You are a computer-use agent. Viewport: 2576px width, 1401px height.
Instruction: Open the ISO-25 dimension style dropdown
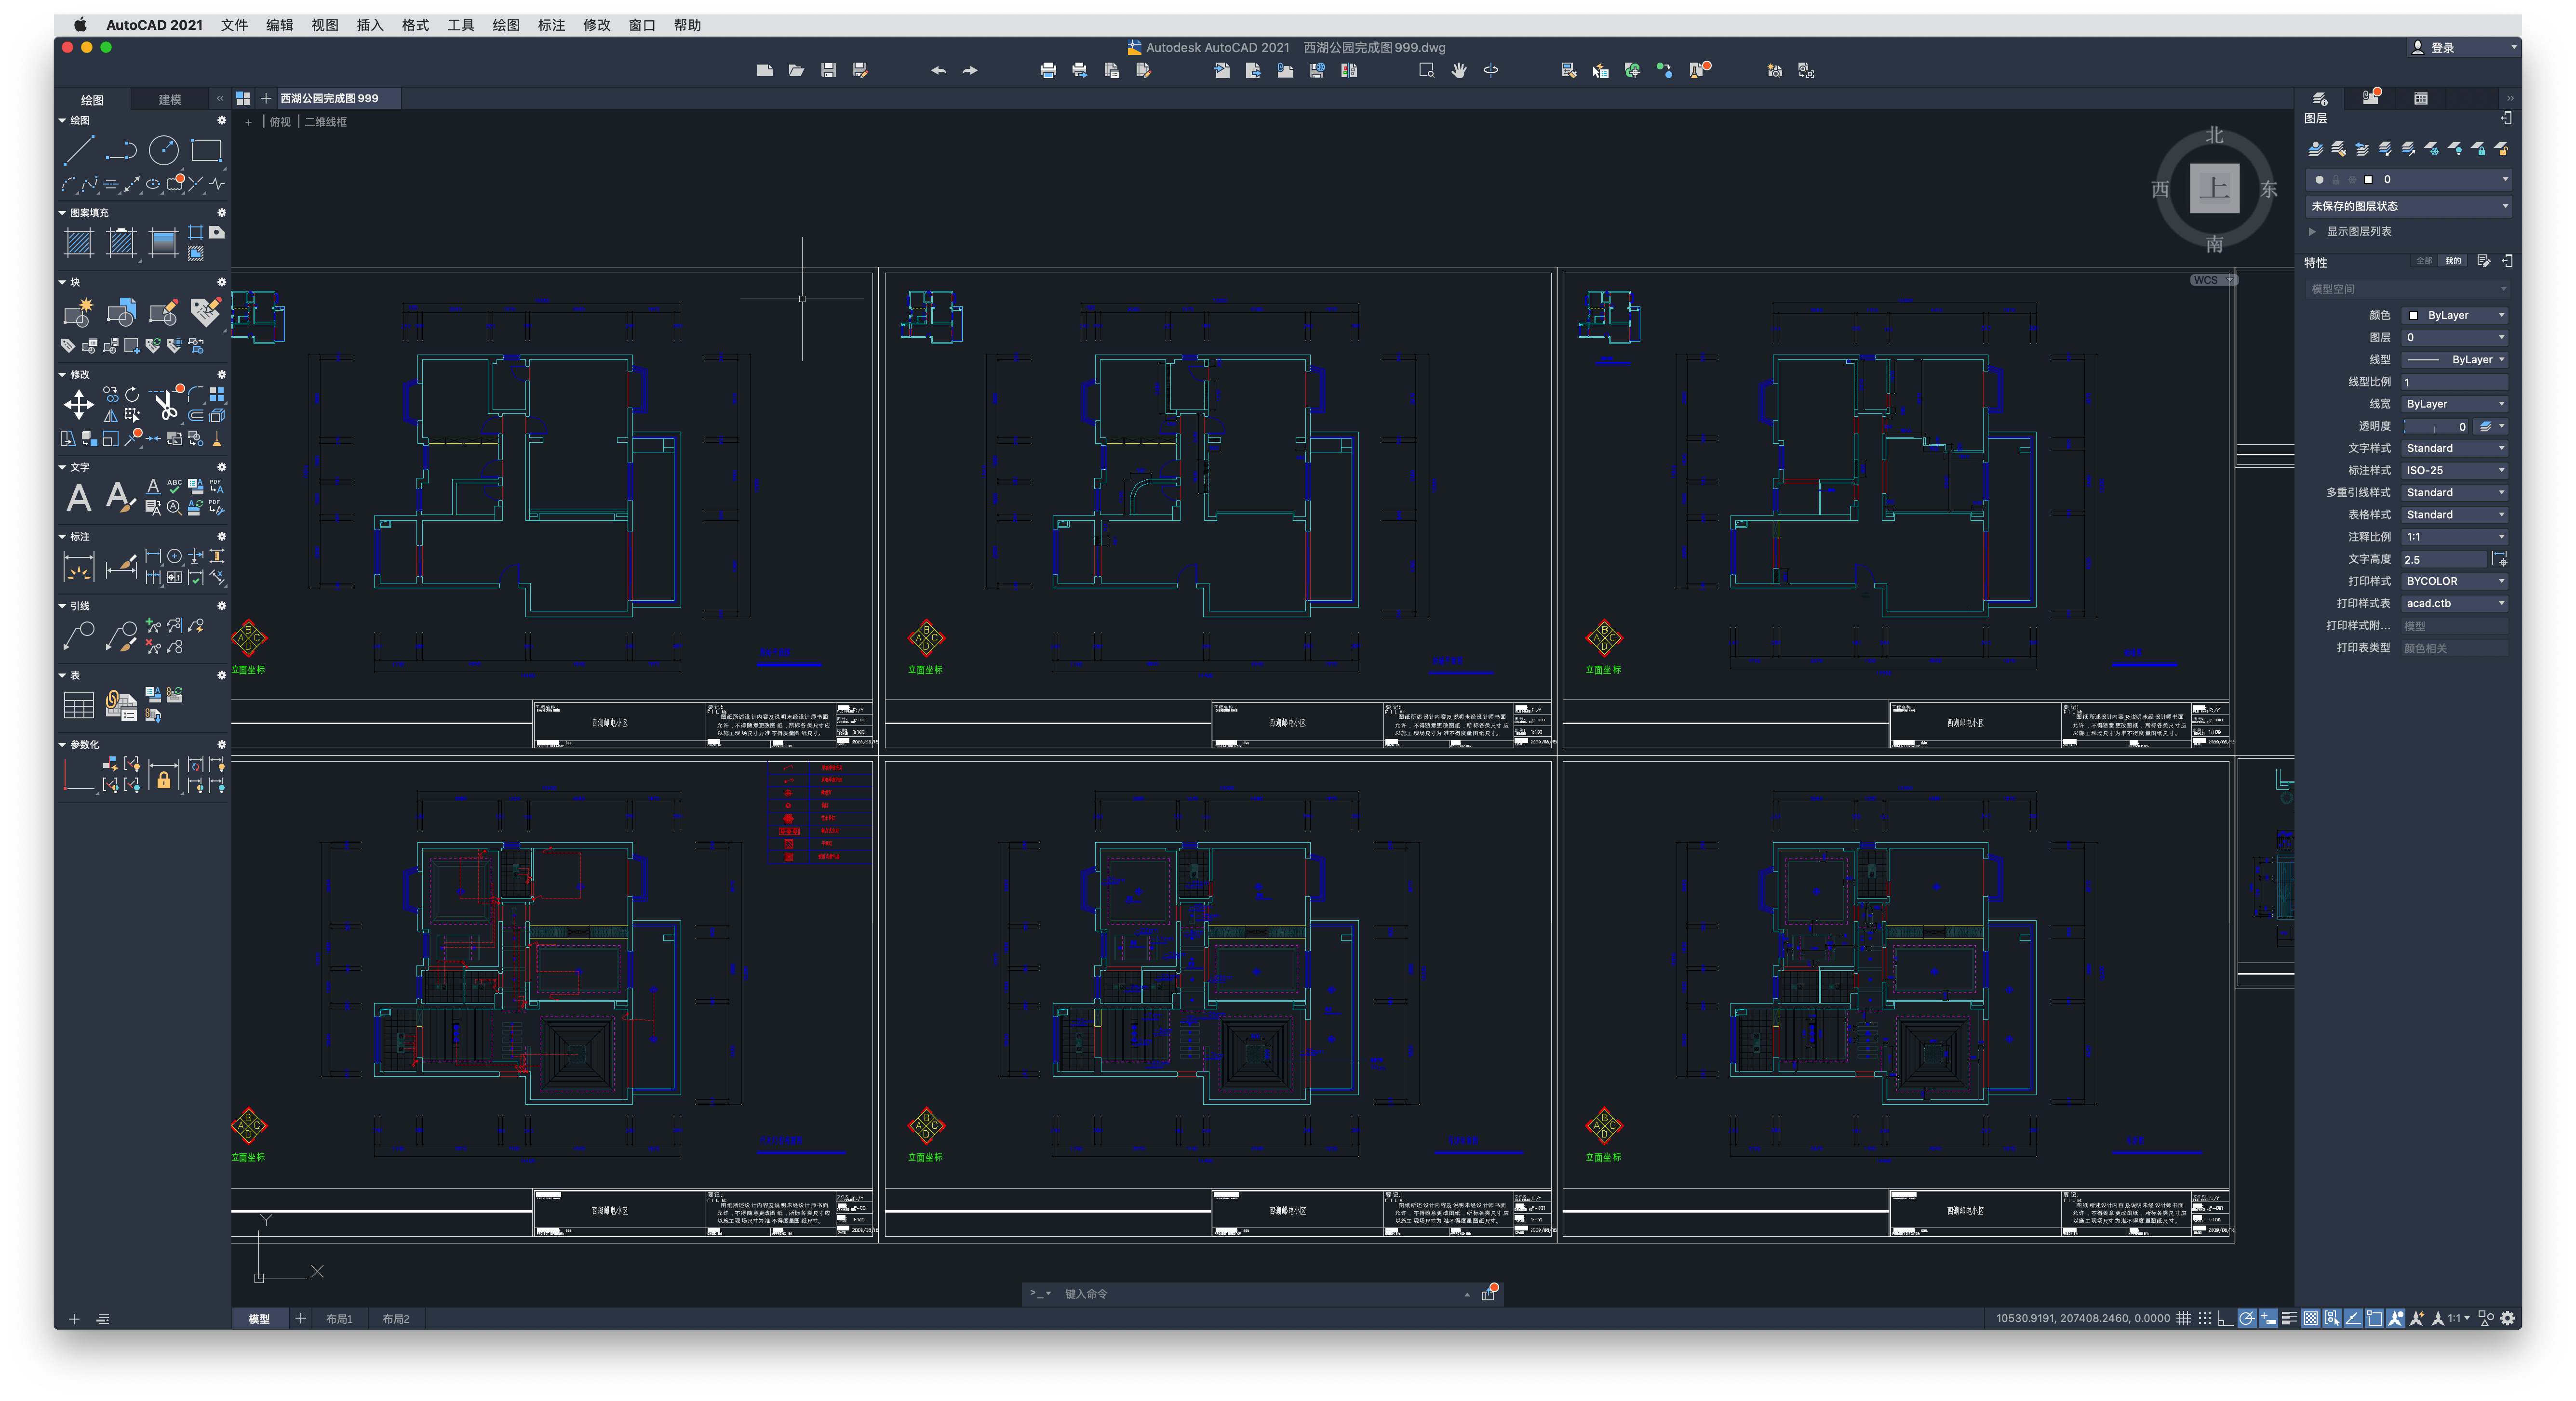(x=2455, y=470)
